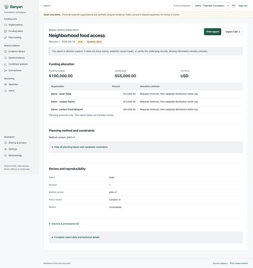Click the Sharing & privacy icon

click(x=6, y=143)
